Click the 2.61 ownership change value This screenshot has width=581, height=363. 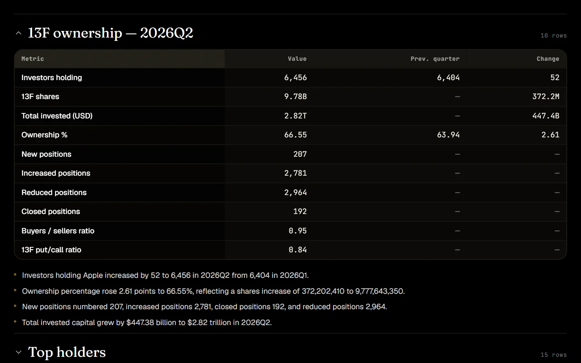(x=550, y=135)
